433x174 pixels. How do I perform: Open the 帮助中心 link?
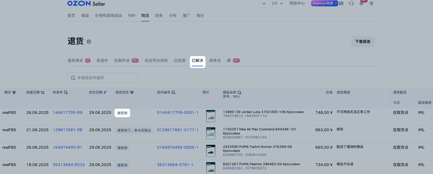[297, 3]
